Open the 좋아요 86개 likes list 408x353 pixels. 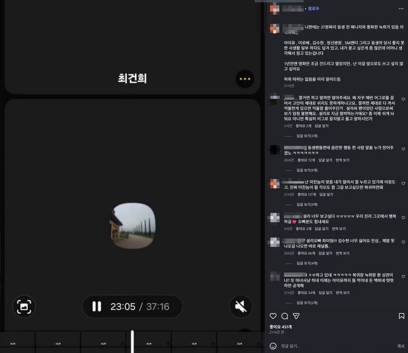[306, 253]
